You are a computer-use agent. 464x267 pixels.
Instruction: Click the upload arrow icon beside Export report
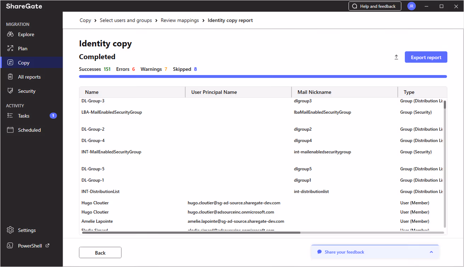(x=396, y=57)
